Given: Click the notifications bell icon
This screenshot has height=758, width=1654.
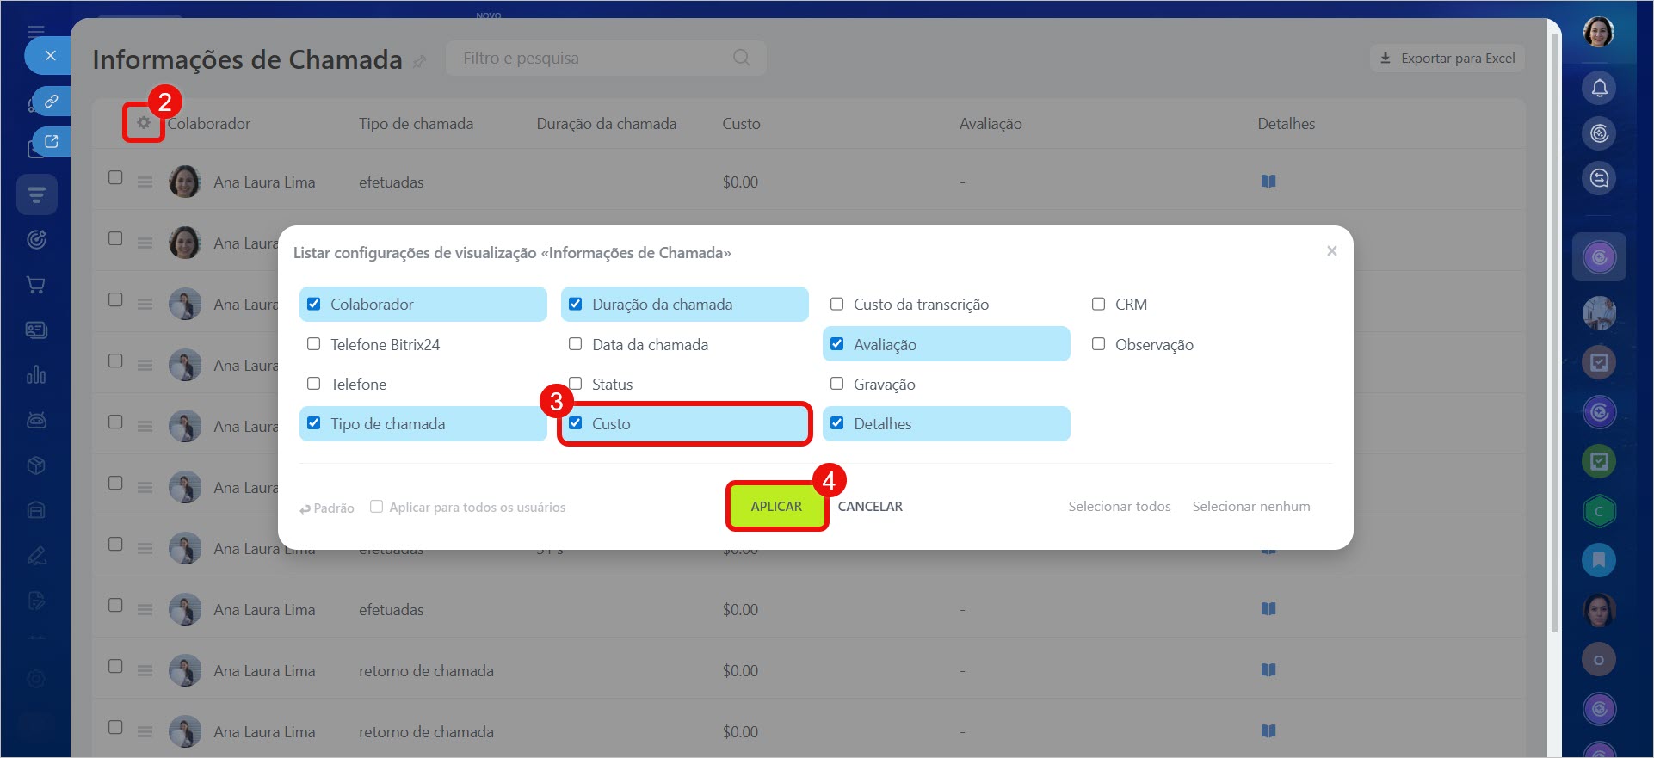Looking at the screenshot, I should click(x=1599, y=88).
